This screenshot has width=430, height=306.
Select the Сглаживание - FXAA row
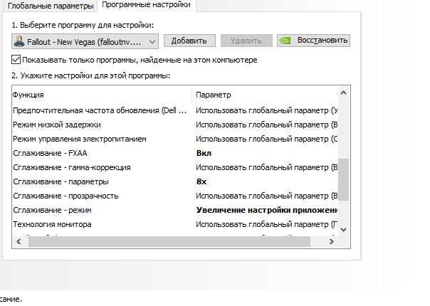click(175, 153)
